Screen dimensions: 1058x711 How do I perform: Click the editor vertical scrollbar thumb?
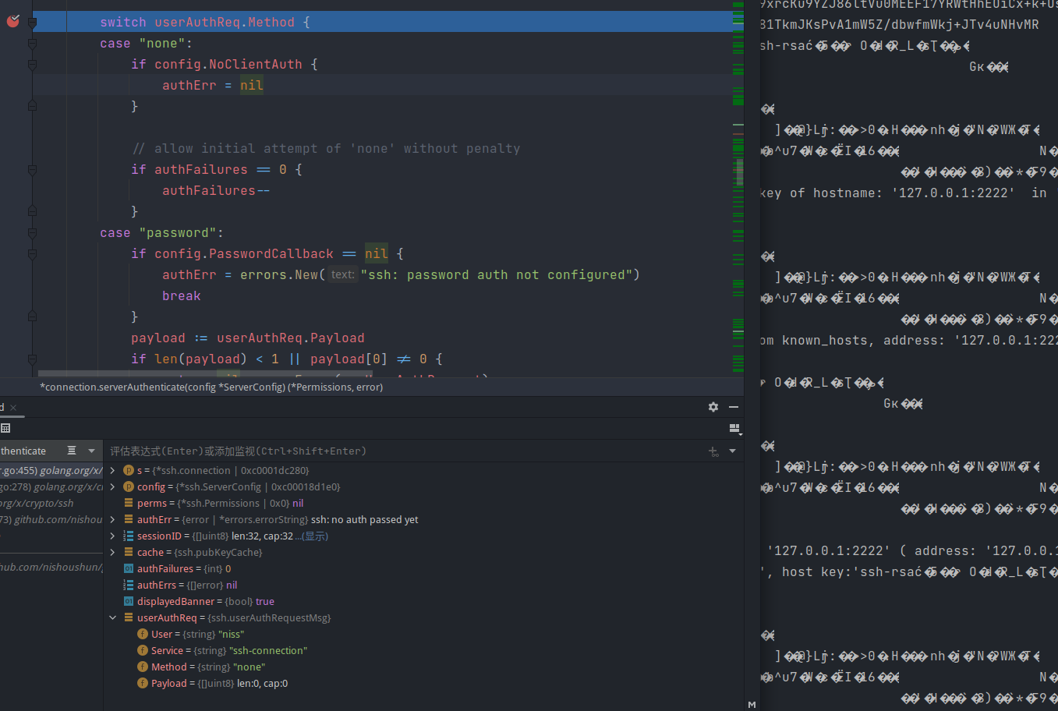pyautogui.click(x=740, y=172)
